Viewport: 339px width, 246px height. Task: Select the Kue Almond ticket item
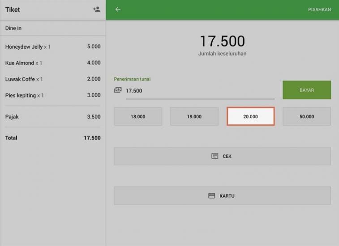coord(53,63)
